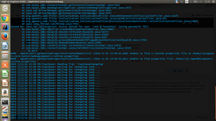Open the system gear session menu
Screen dimensions: 216x121
click(x=213, y=2)
